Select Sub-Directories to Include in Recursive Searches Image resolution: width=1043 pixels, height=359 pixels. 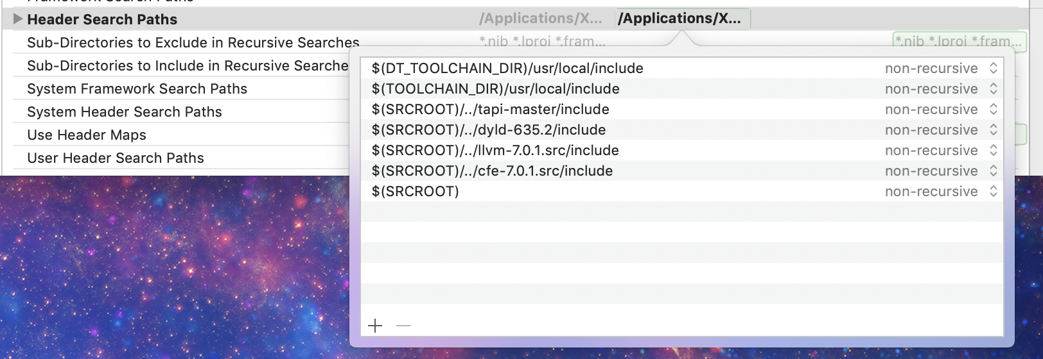[188, 65]
